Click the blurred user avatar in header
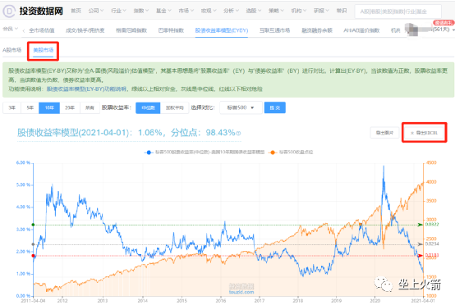 [x=412, y=30]
